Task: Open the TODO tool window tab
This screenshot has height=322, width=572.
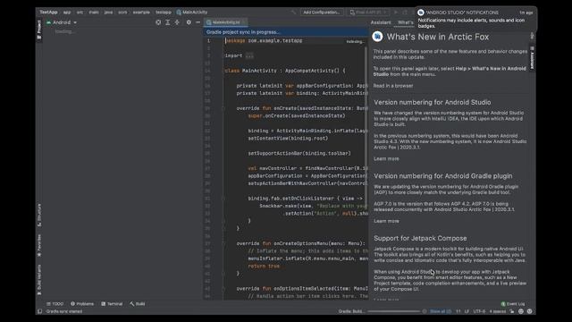Action: pyautogui.click(x=55, y=304)
